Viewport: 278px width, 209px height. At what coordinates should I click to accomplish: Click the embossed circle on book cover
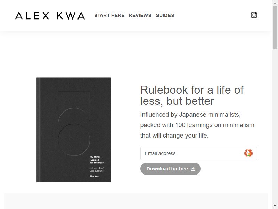[x=74, y=140]
